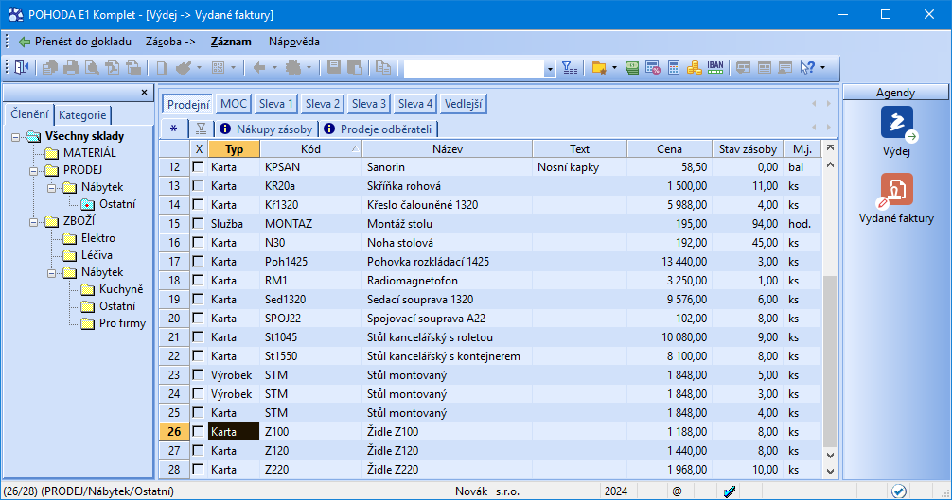Screen dimensions: 952x500
Task: Collapse the ZBOŽÍ tree node
Action: tap(33, 222)
